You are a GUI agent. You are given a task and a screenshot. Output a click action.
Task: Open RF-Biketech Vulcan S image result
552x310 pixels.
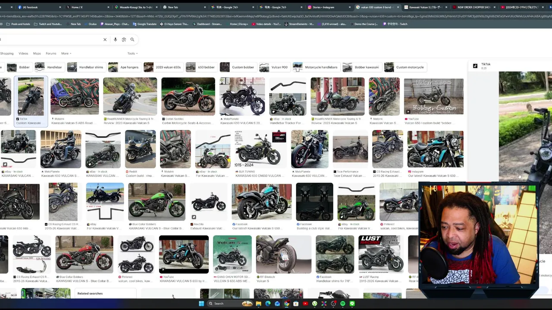283,254
